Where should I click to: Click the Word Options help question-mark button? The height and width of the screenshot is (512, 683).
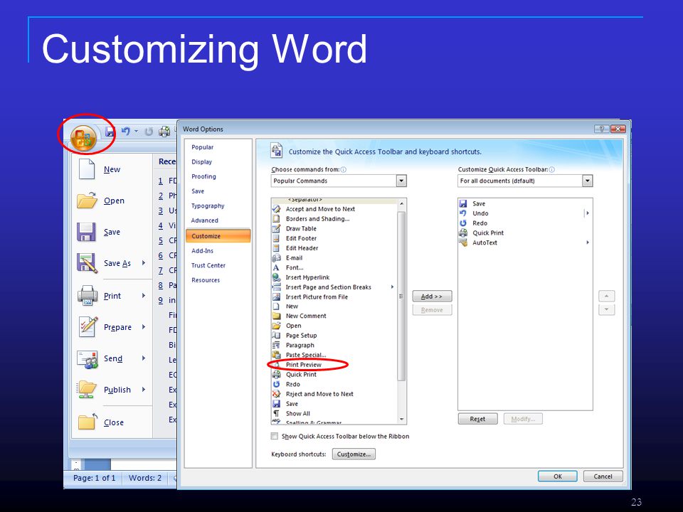(x=602, y=129)
